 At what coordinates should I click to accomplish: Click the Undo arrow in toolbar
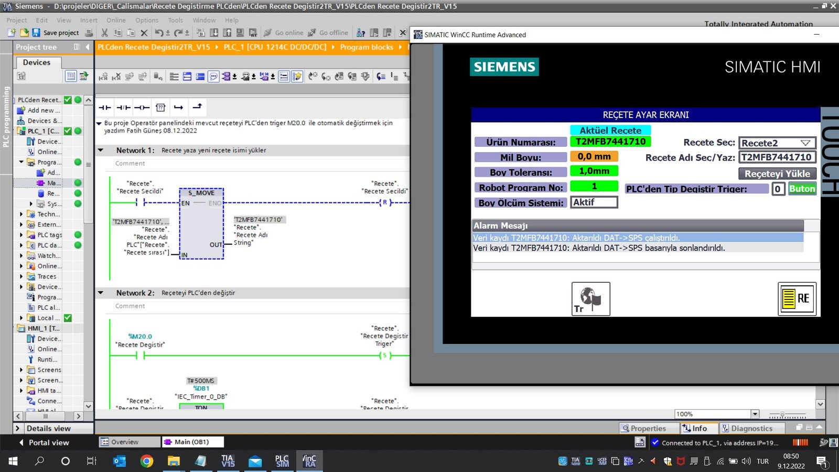tap(159, 33)
